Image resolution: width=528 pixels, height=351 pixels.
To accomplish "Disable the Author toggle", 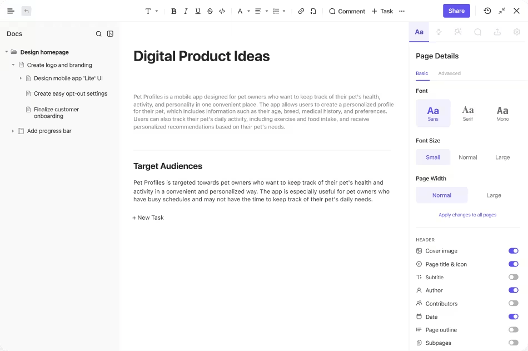I will pyautogui.click(x=513, y=290).
